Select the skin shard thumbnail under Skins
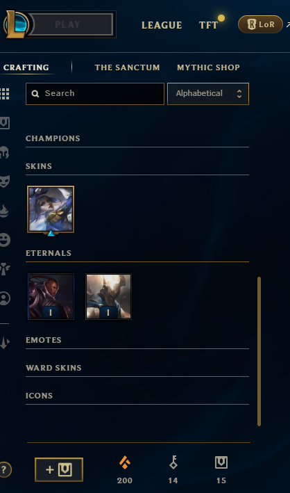The height and width of the screenshot is (493, 290). tap(51, 209)
